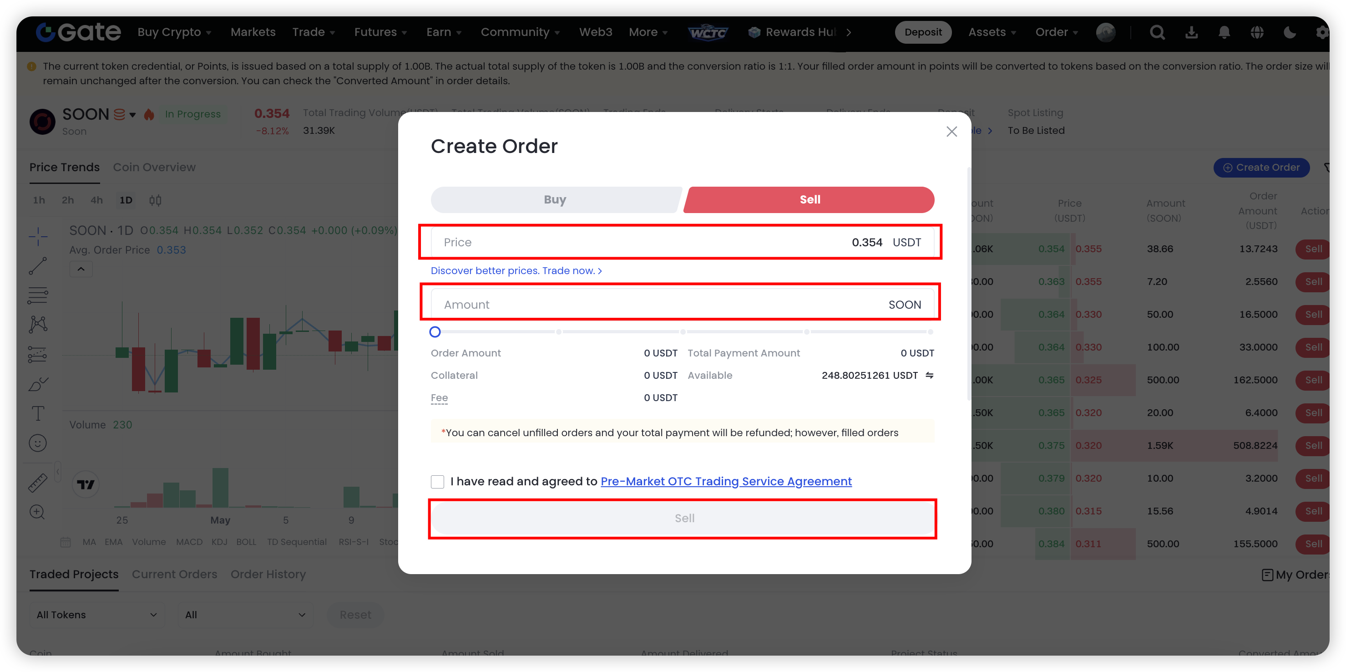The image size is (1346, 672).
Task: Select the Sell toggle in Create Order
Action: (810, 200)
